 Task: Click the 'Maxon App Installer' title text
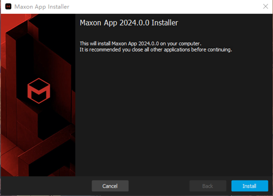(42, 7)
